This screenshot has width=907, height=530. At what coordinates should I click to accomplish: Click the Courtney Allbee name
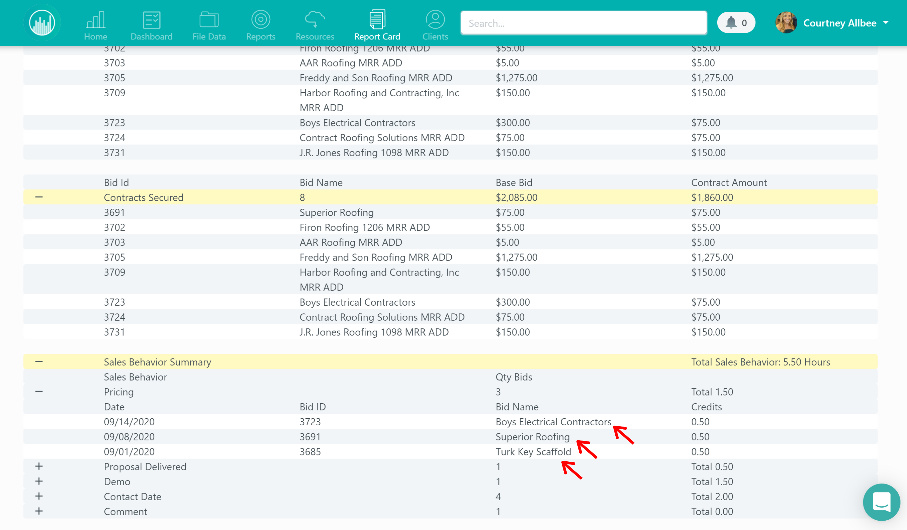(840, 23)
